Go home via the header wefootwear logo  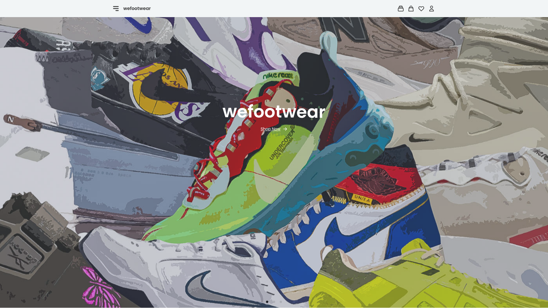[137, 9]
